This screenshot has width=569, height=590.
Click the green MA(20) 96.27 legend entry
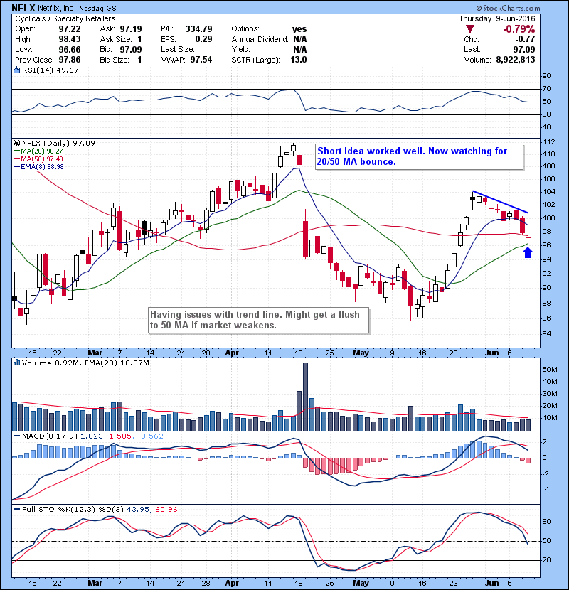[38, 151]
